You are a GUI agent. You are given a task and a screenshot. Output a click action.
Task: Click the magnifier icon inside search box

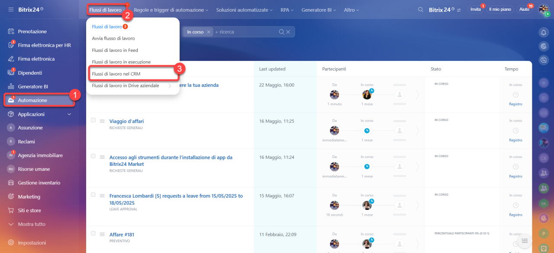(281, 32)
